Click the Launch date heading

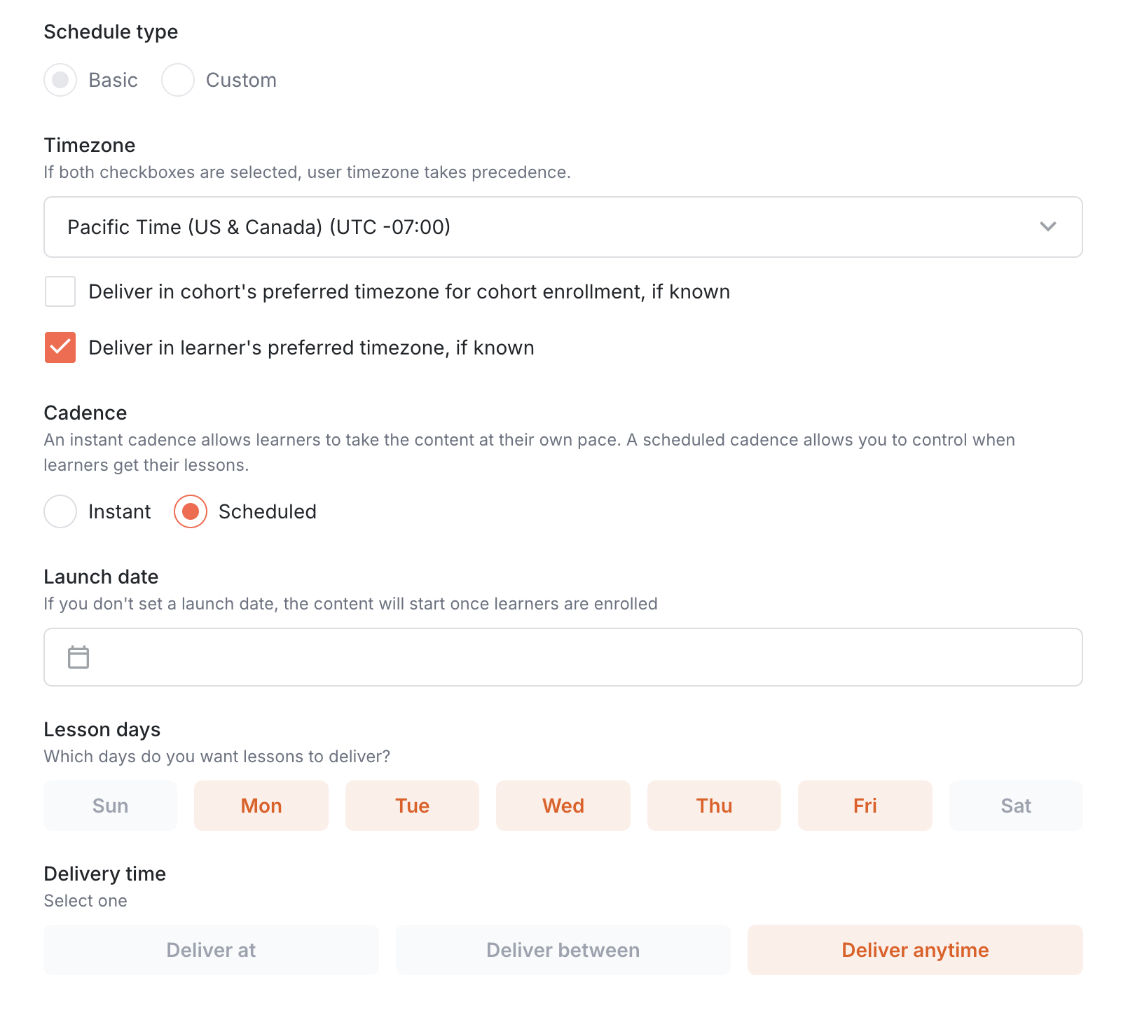click(101, 577)
